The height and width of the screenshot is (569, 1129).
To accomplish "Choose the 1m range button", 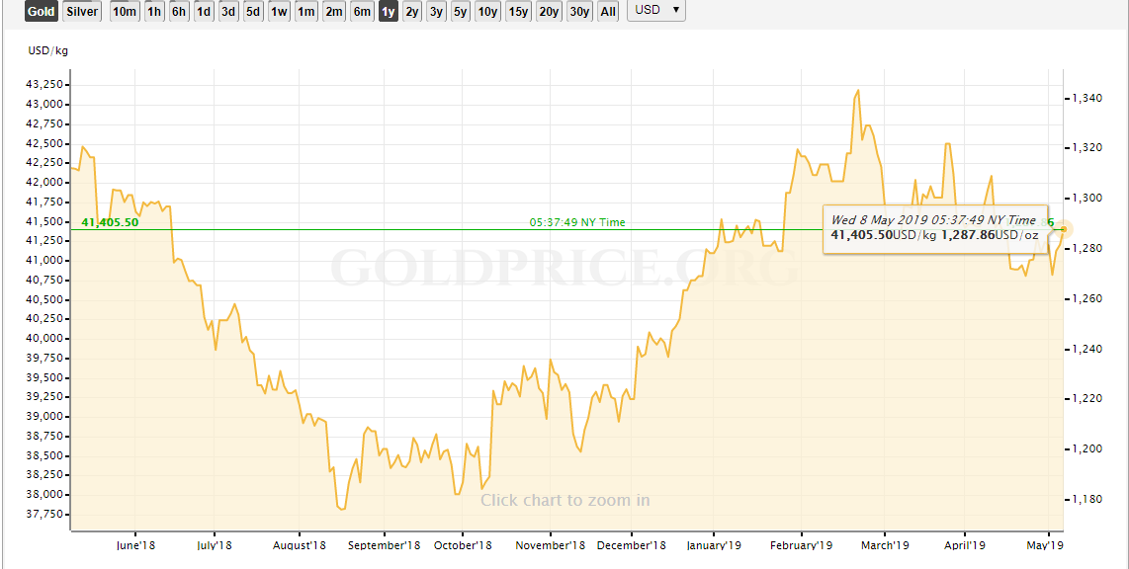I will click(306, 12).
